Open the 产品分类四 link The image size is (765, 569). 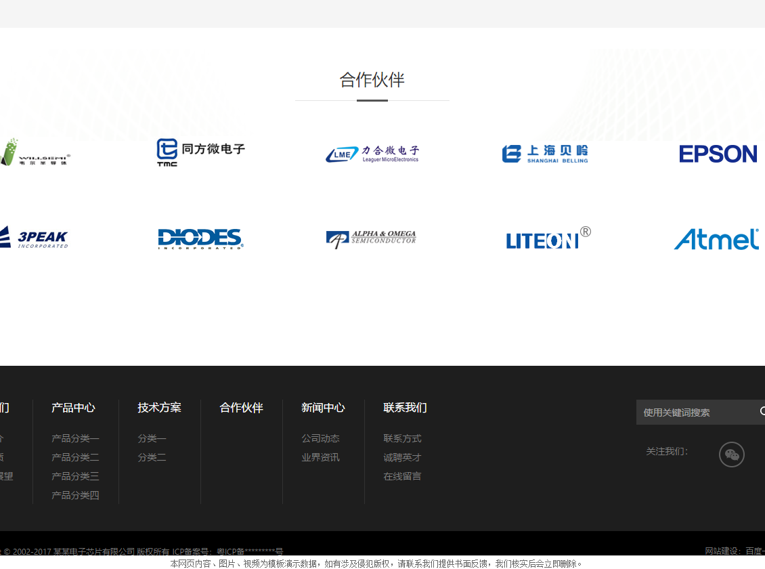75,495
